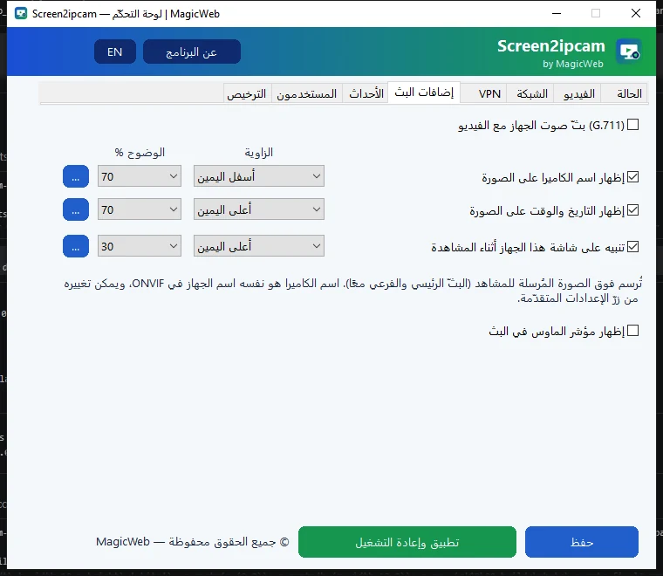Open opacity dropdown for date and time row
The height and width of the screenshot is (576, 663).
point(140,209)
